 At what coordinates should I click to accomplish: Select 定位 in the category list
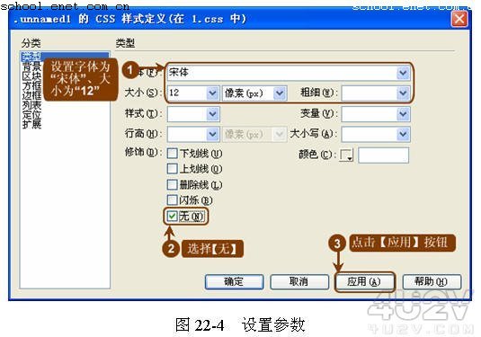point(31,115)
